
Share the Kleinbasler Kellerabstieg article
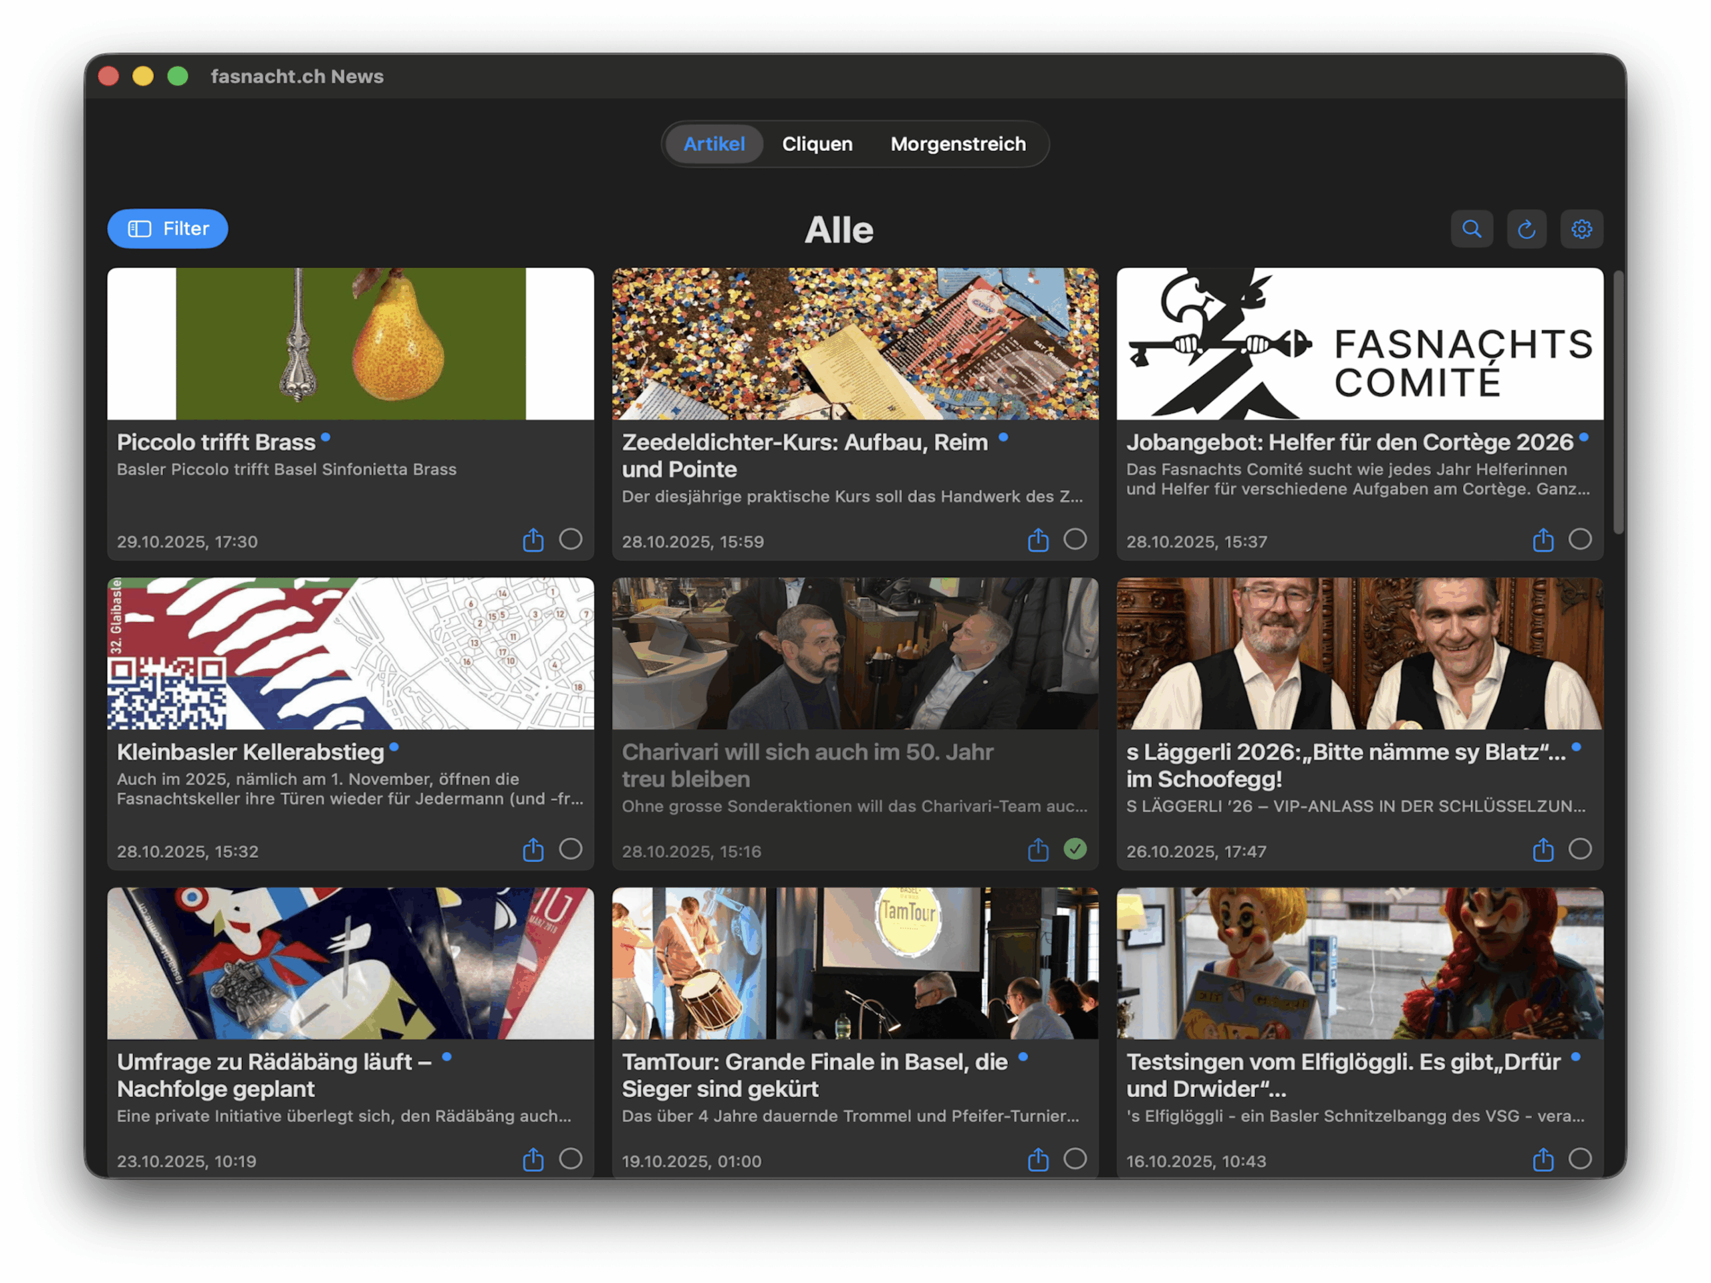click(533, 850)
